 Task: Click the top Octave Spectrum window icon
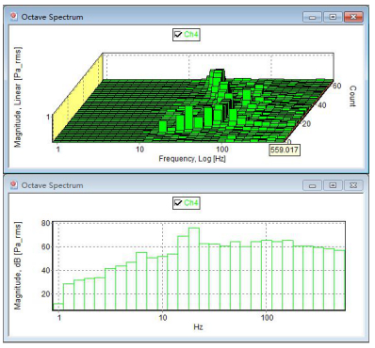[x=14, y=17]
